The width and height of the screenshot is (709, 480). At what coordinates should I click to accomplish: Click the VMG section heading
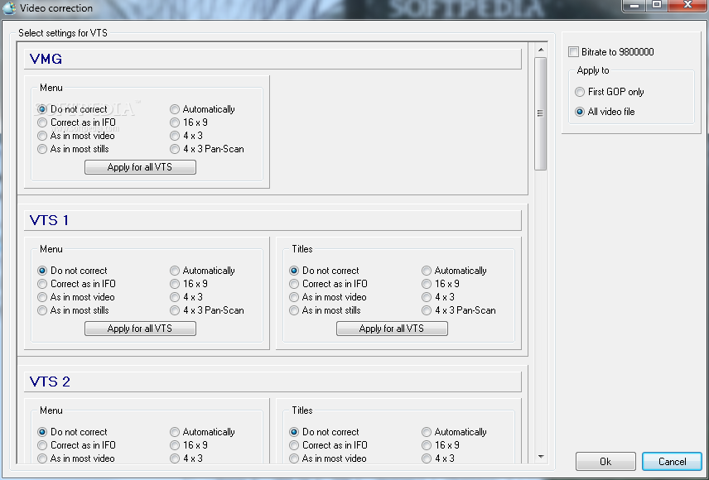[46, 60]
